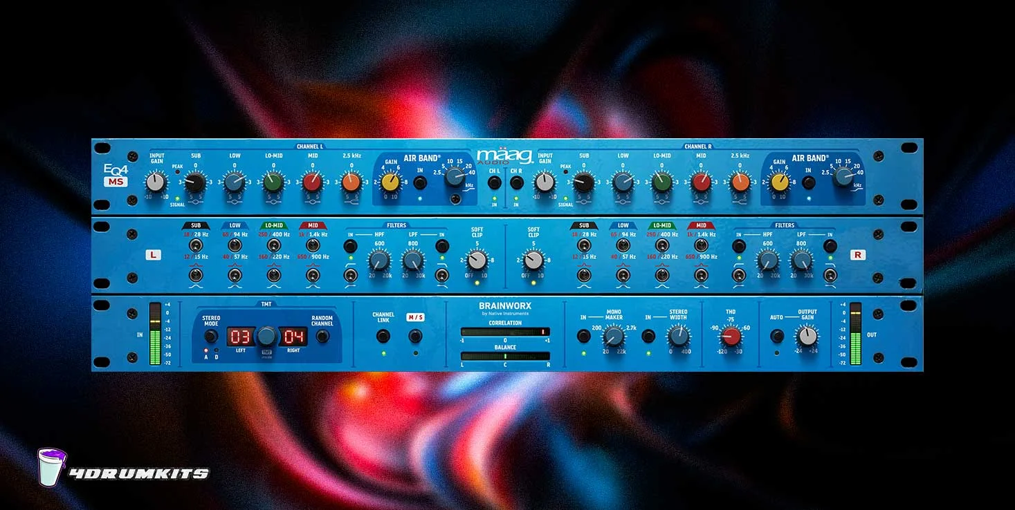Adjust the Stereo Width knob
Image resolution: width=1015 pixels, height=510 pixels.
[678, 337]
